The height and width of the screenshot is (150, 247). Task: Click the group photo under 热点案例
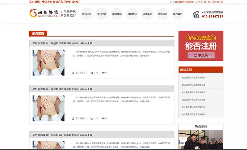[x=201, y=140]
